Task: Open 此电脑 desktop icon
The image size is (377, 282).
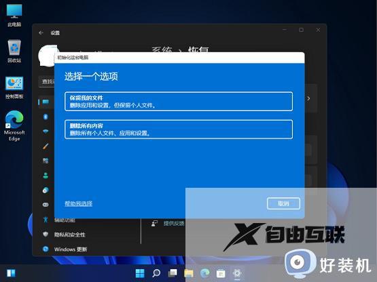Action: [14, 15]
